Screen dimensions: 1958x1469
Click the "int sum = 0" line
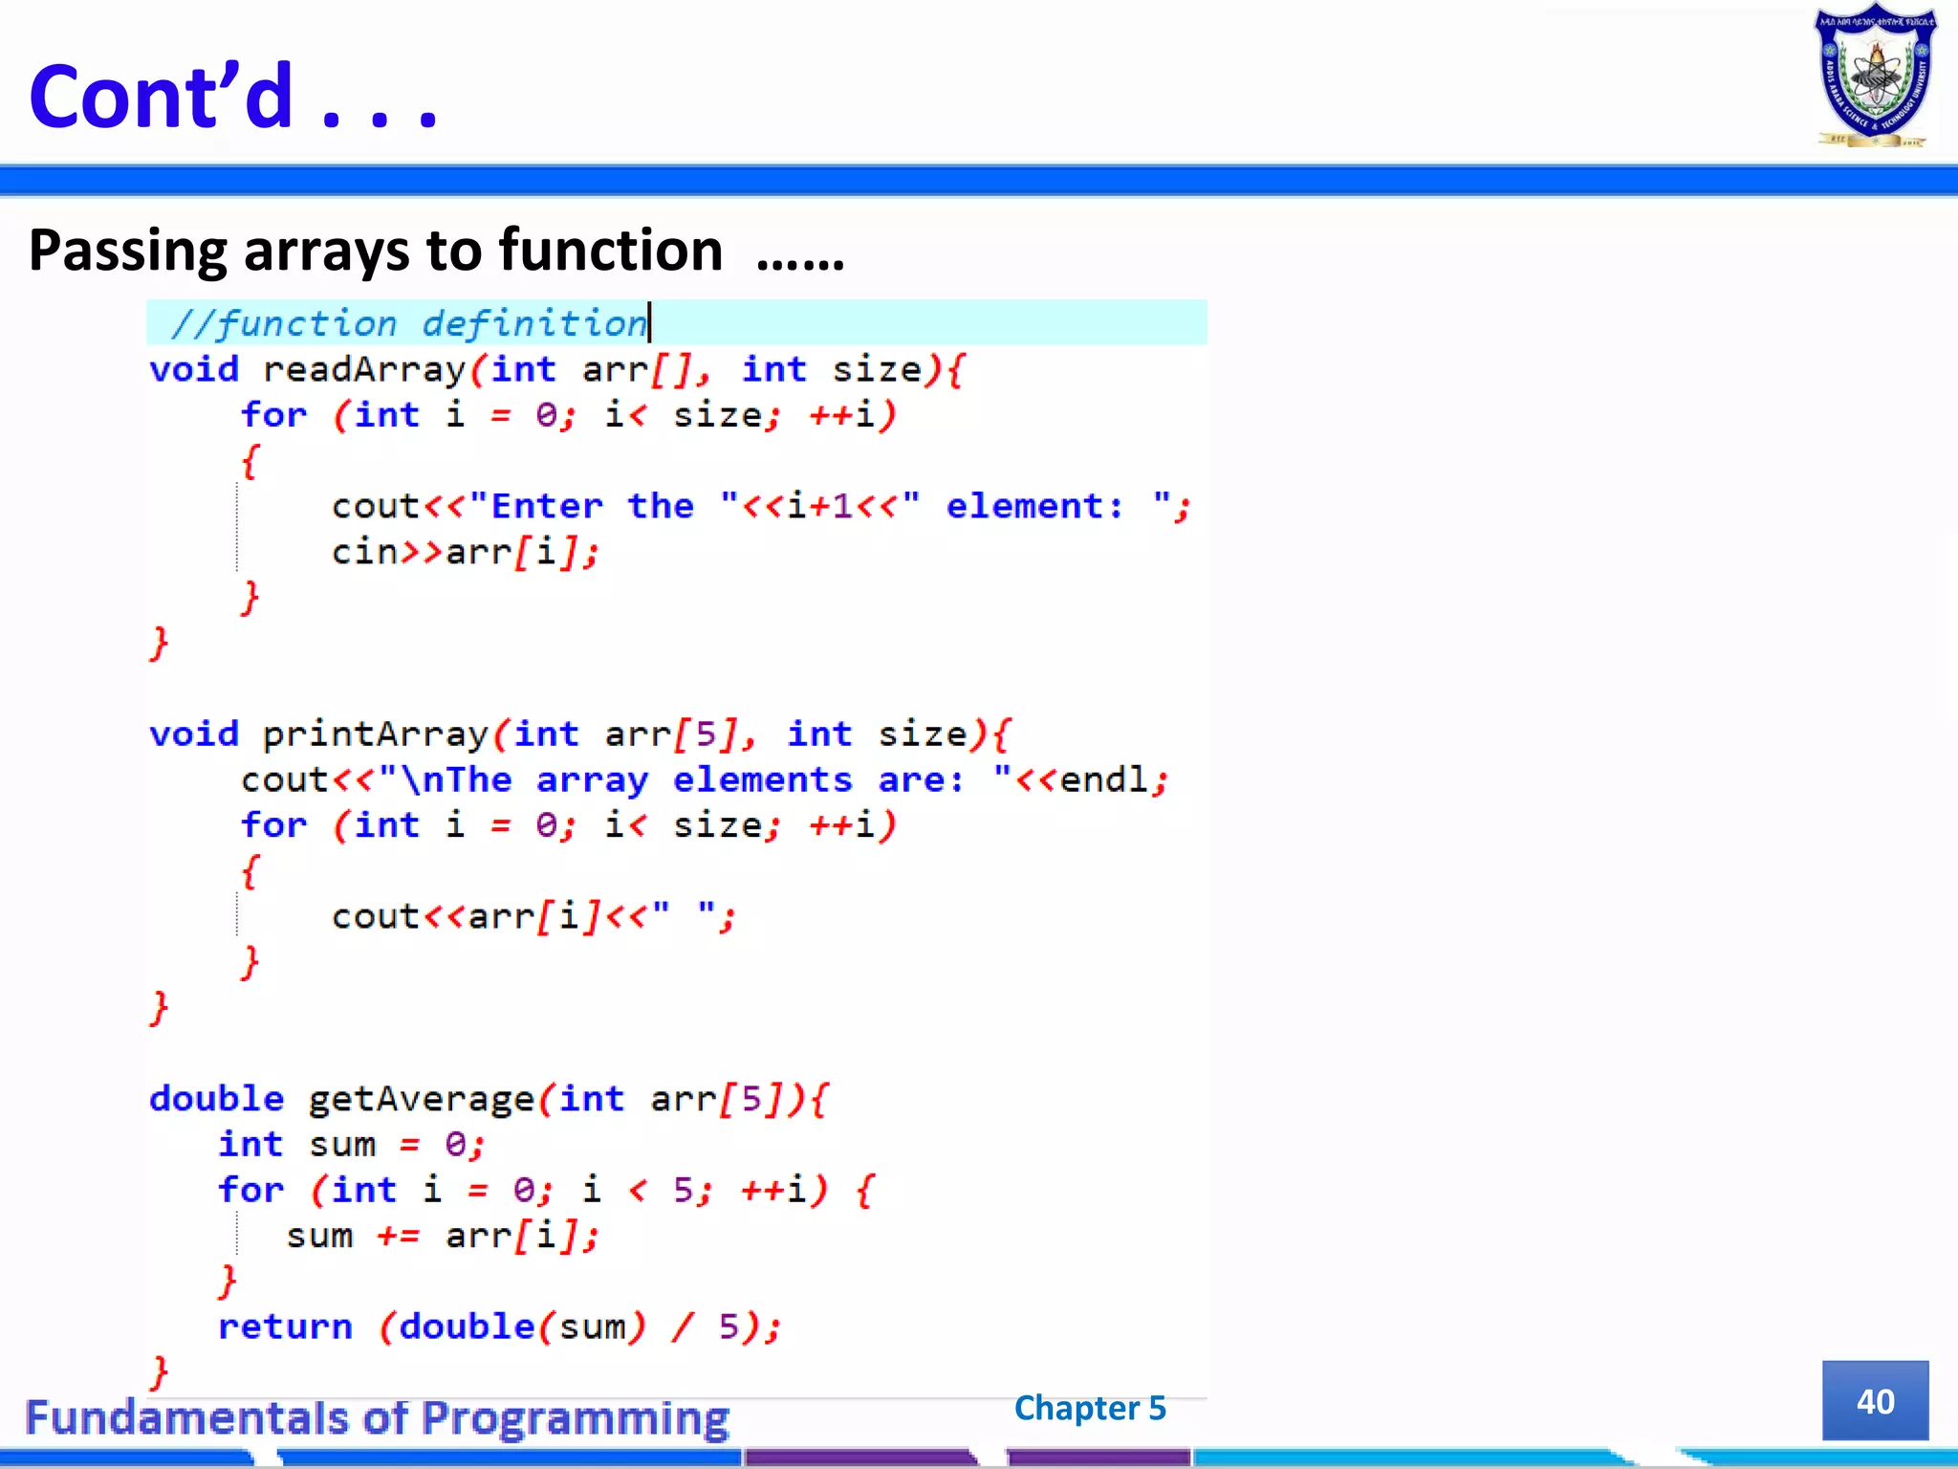click(351, 1145)
